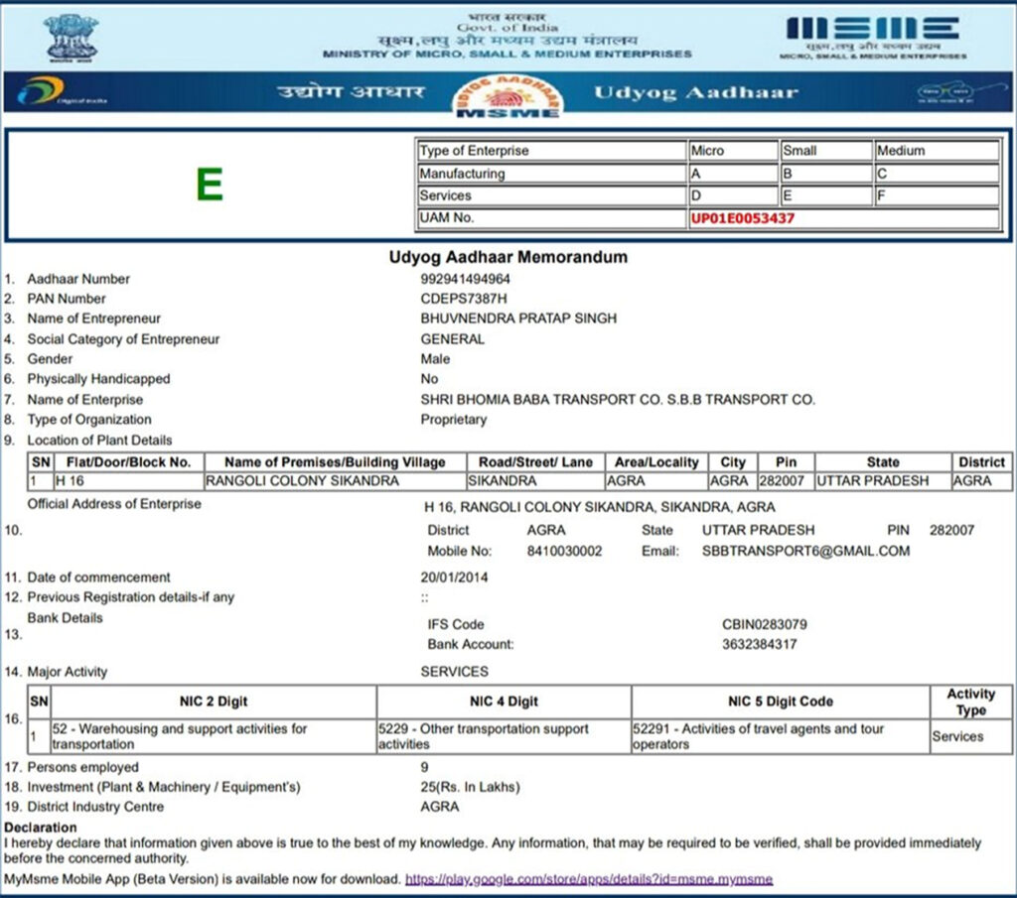The image size is (1017, 898).
Task: Click Major Activity value 'SERVICES'
Action: 454,672
